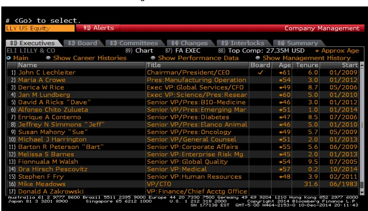Open executive Michael J Harrington
This screenshot has width=368, height=211.
coord(52,140)
